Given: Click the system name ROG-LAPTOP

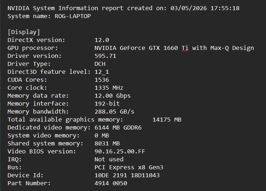Looking at the screenshot, I should point(72,16).
